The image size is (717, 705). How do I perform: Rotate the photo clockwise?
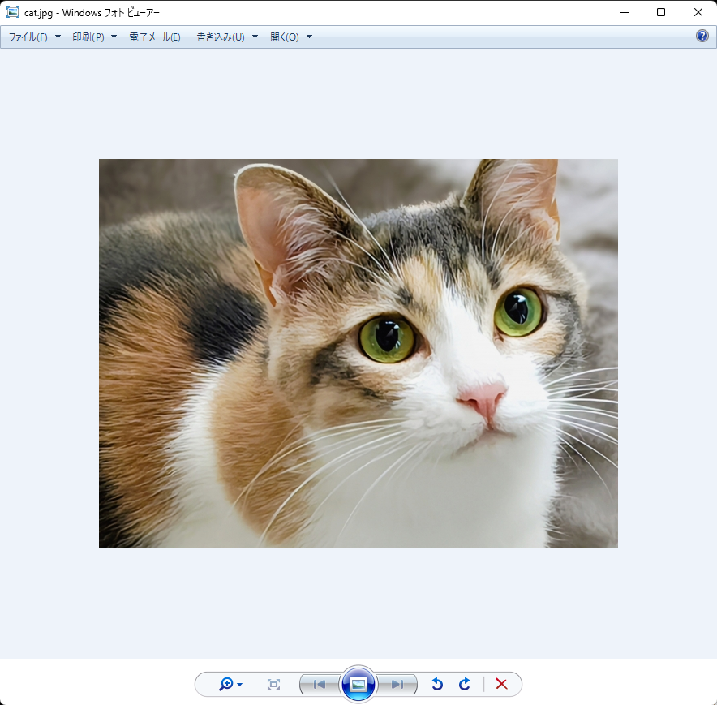click(464, 684)
